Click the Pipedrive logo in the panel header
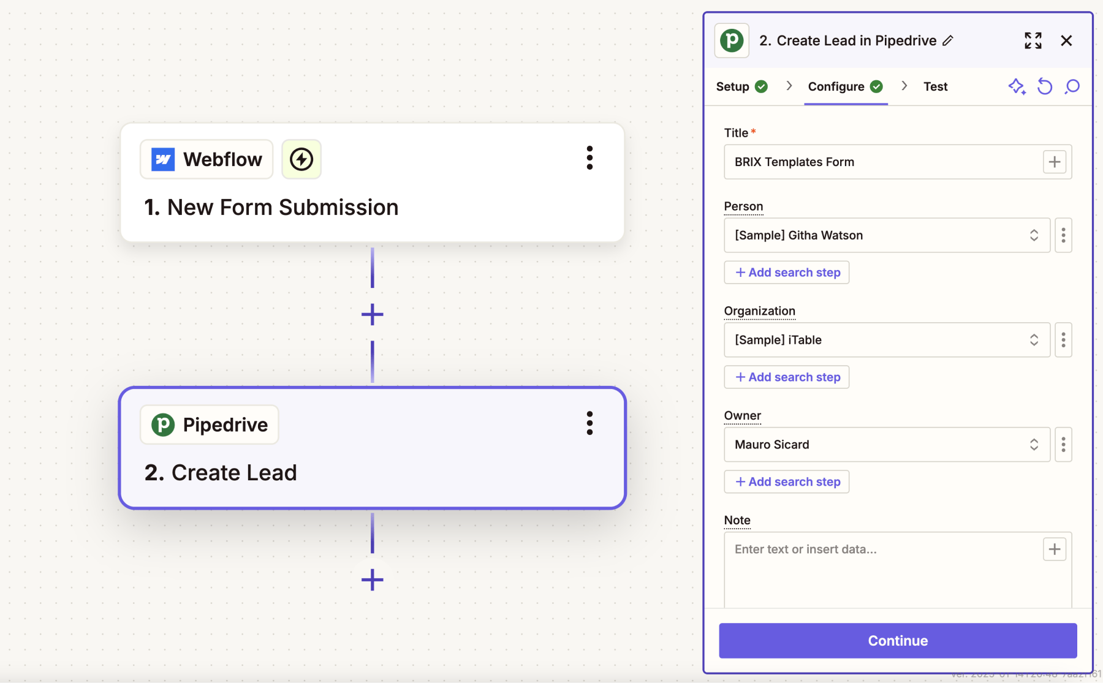Screen dimensions: 1103x683 click(732, 40)
